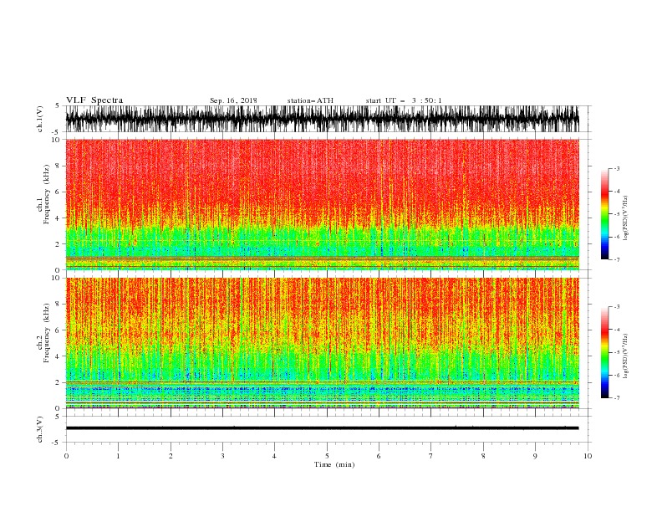Click the "ch.3(V)" axis label
Viewport: 662px width, 512px height.
[x=40, y=429]
